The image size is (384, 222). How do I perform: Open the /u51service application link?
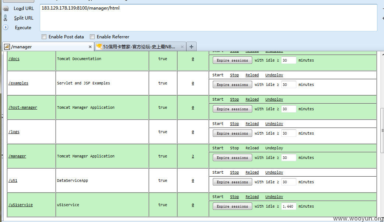(x=21, y=205)
